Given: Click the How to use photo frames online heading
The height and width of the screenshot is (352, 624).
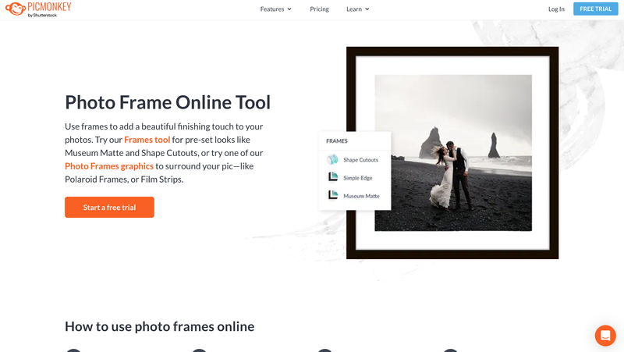Looking at the screenshot, I should click(160, 326).
